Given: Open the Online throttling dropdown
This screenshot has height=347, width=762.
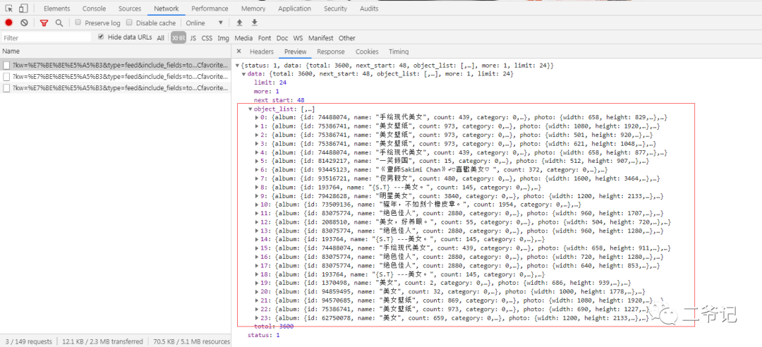Looking at the screenshot, I should pos(204,23).
